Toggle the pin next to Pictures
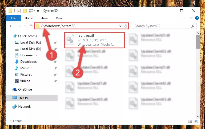The height and width of the screenshot is (129, 205). pos(55,75)
